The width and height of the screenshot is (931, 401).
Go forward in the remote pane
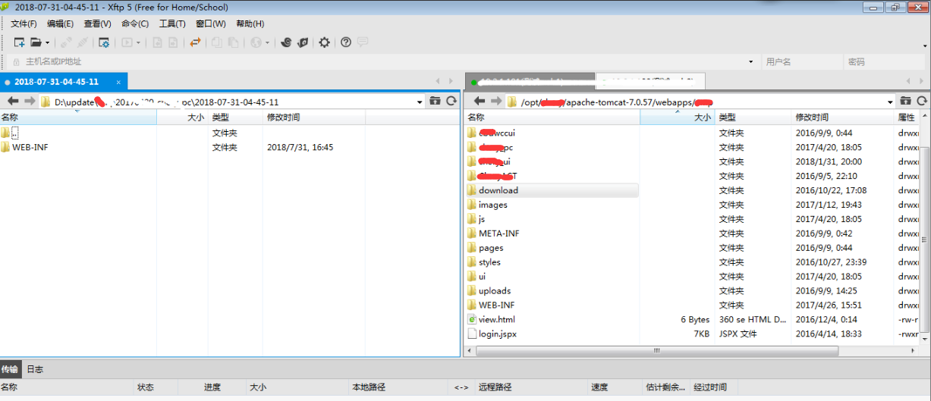pos(495,101)
